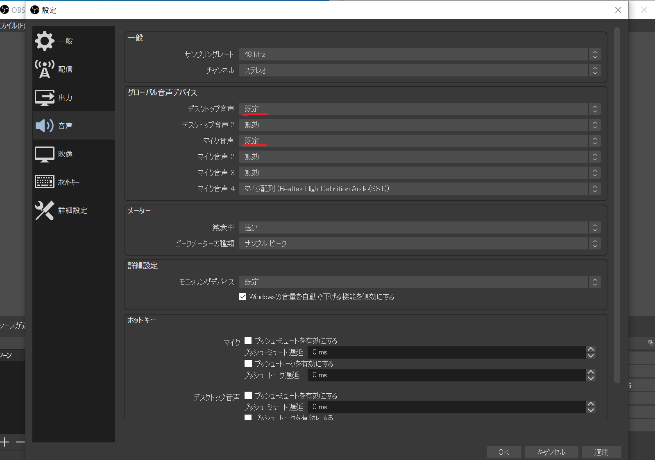Open the ホットキー keyboard icon

tap(44, 182)
